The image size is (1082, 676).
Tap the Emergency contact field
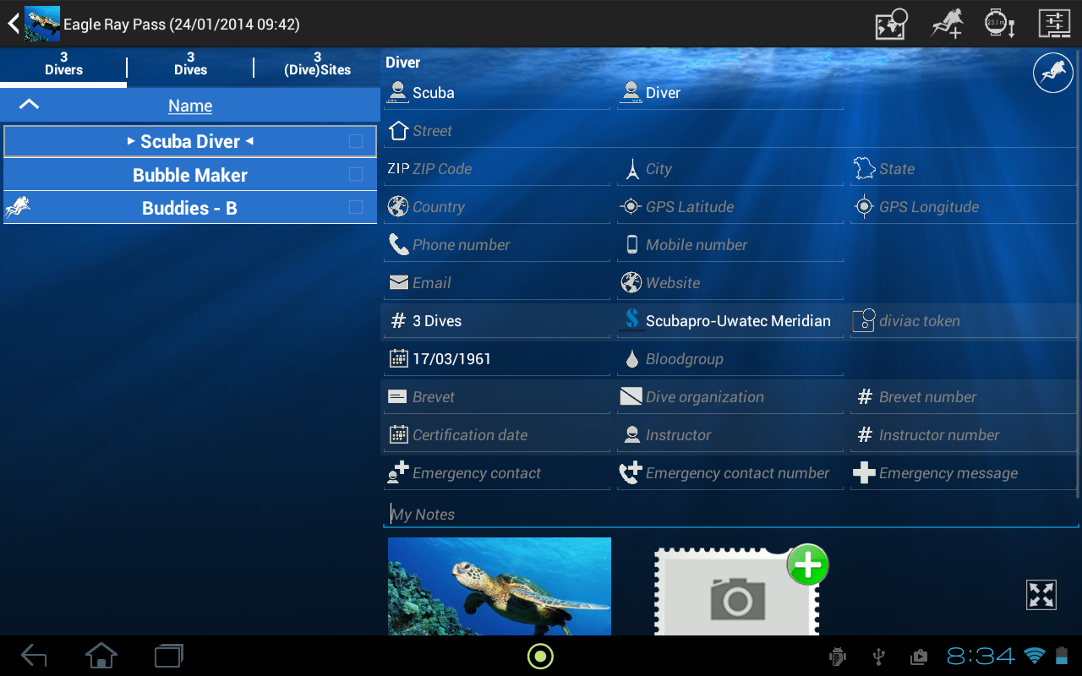tap(497, 473)
